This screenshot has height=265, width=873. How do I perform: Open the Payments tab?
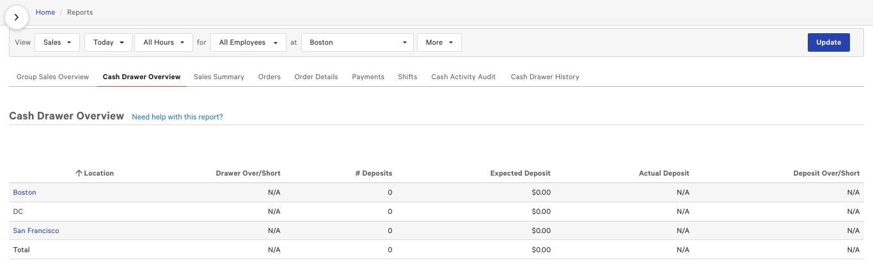point(368,77)
